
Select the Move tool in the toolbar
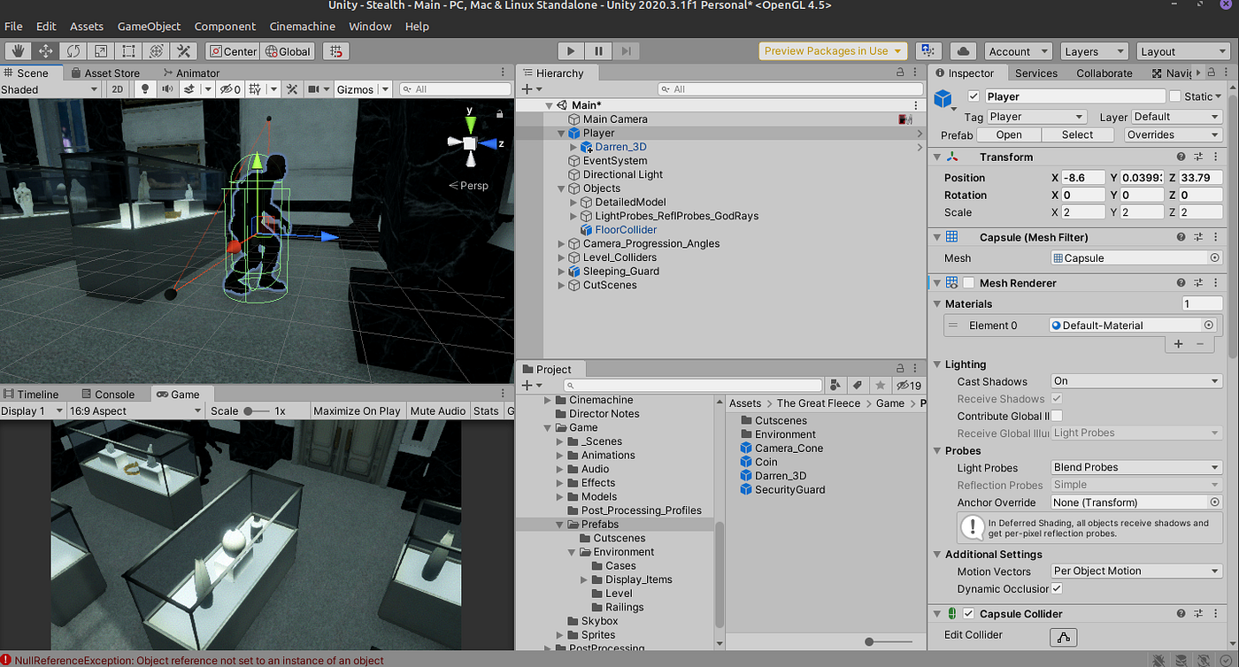click(x=45, y=51)
